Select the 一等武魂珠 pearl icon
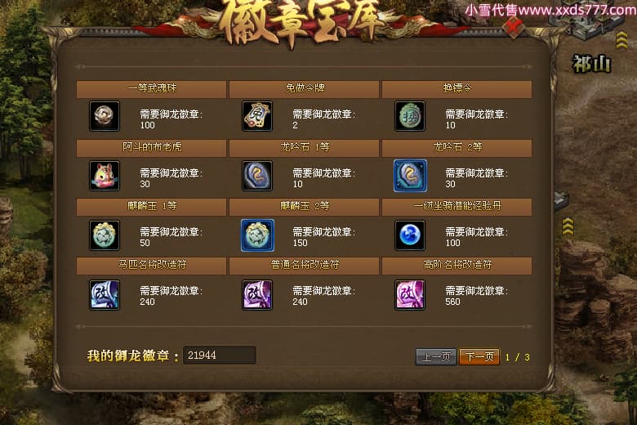637x425 pixels. (x=105, y=116)
